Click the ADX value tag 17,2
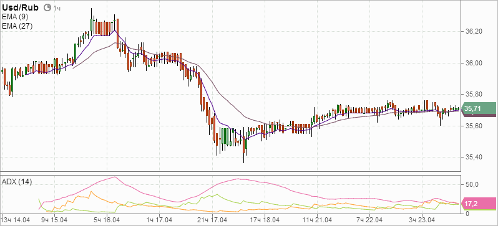The image size is (498, 226). 479,204
